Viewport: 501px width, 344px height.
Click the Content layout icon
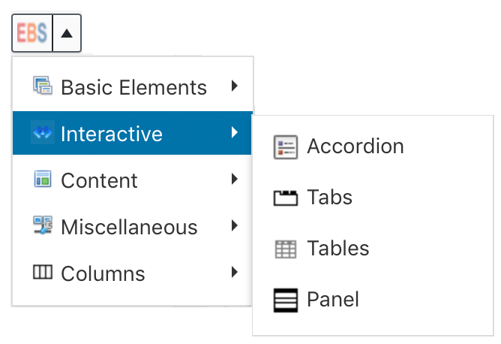coord(43,179)
